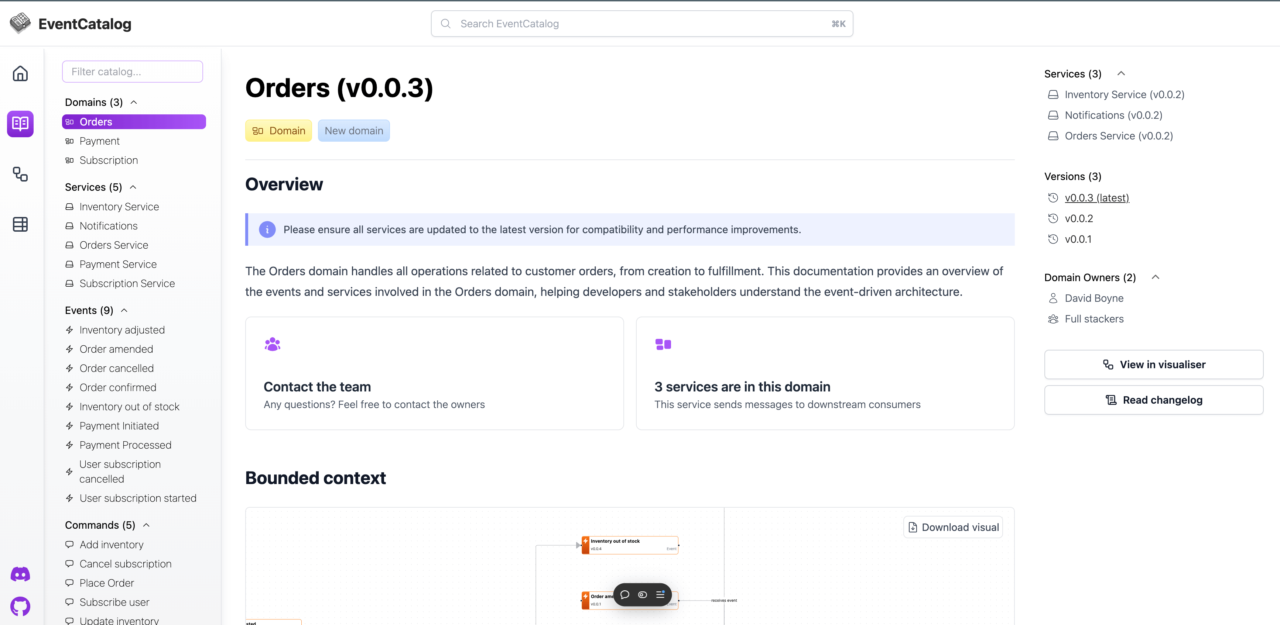
Task: Open the table view icon in sidebar
Action: click(x=20, y=224)
